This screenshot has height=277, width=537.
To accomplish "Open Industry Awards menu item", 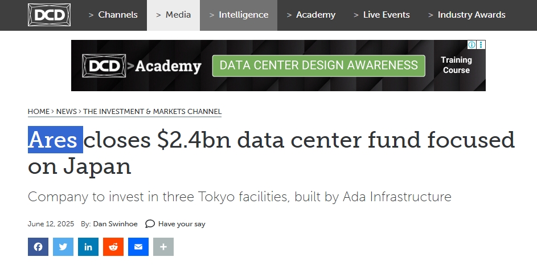I will tap(467, 15).
